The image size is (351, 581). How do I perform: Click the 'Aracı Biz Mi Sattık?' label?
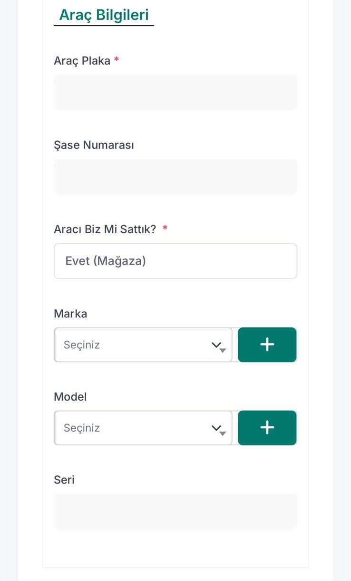105,229
